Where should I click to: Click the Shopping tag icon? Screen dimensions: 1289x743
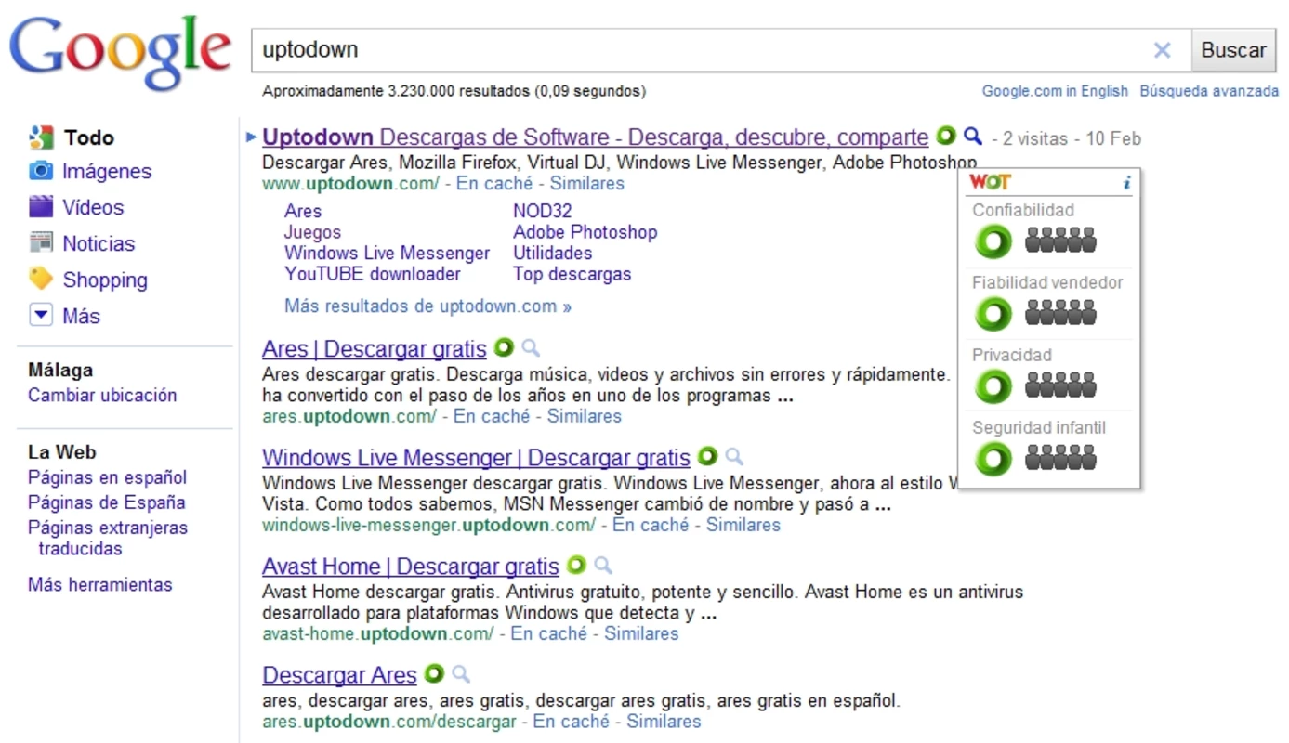41,279
